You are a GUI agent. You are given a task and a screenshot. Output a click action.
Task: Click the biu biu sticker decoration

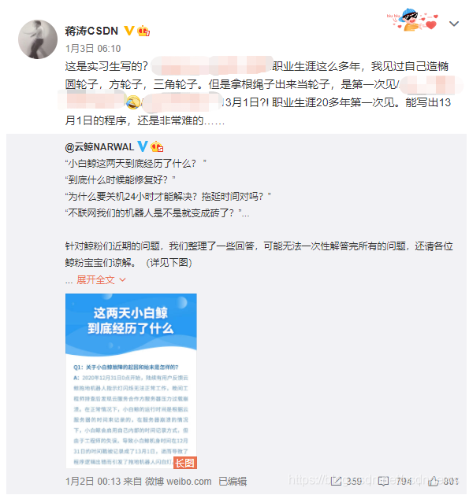412,20
